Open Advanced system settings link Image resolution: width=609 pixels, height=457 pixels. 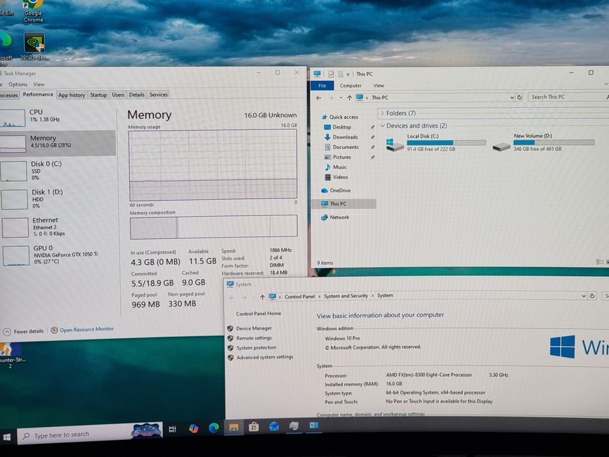tap(265, 357)
